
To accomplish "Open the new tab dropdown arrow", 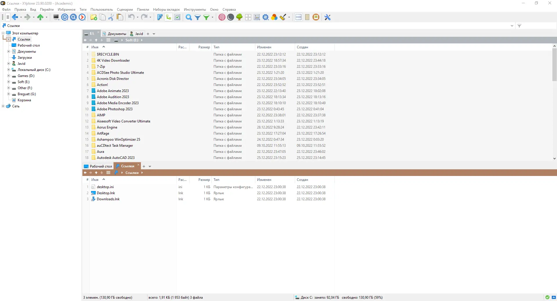I will (154, 34).
